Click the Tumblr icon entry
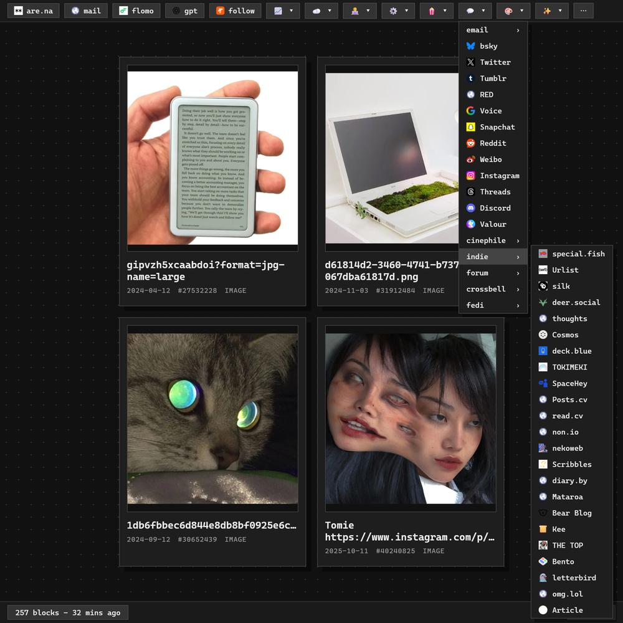Image resolution: width=623 pixels, height=623 pixels. (471, 78)
